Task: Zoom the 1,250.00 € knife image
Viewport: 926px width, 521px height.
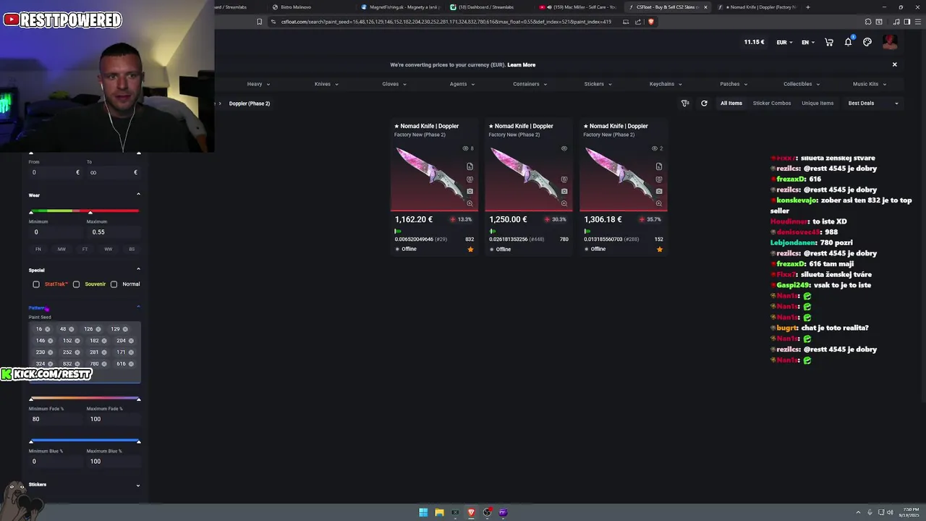Action: pyautogui.click(x=564, y=203)
